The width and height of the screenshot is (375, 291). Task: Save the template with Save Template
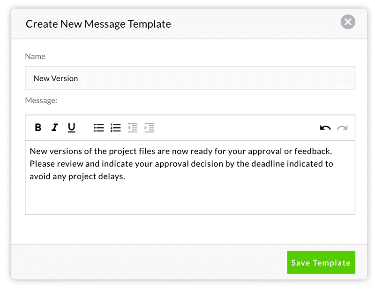[321, 262]
